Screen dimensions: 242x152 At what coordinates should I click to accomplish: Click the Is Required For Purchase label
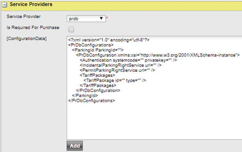(33, 28)
